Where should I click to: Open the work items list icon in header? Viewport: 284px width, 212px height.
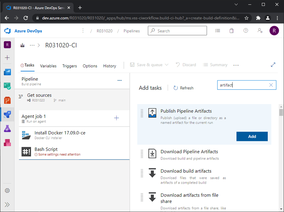tap(217, 31)
